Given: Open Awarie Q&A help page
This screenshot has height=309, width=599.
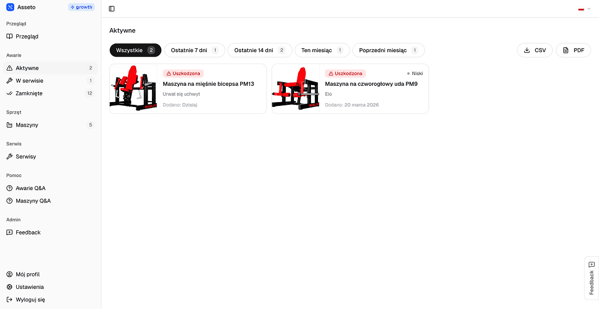Looking at the screenshot, I should [30, 188].
